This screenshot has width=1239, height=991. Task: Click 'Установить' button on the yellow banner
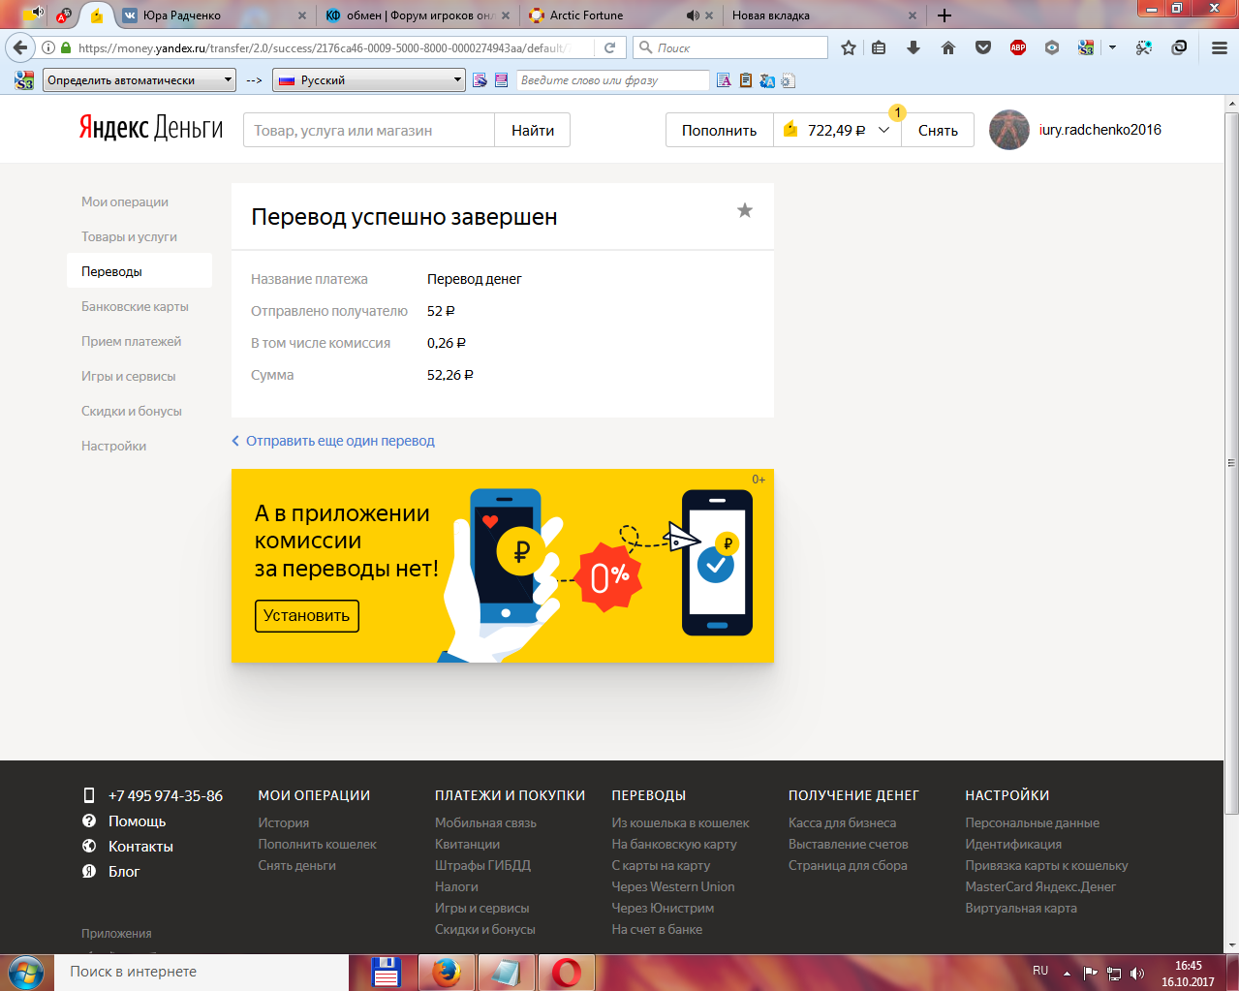tap(306, 616)
